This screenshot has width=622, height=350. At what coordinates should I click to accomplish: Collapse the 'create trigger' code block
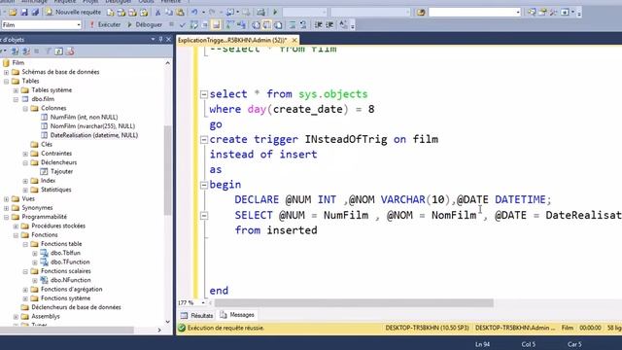tap(204, 140)
